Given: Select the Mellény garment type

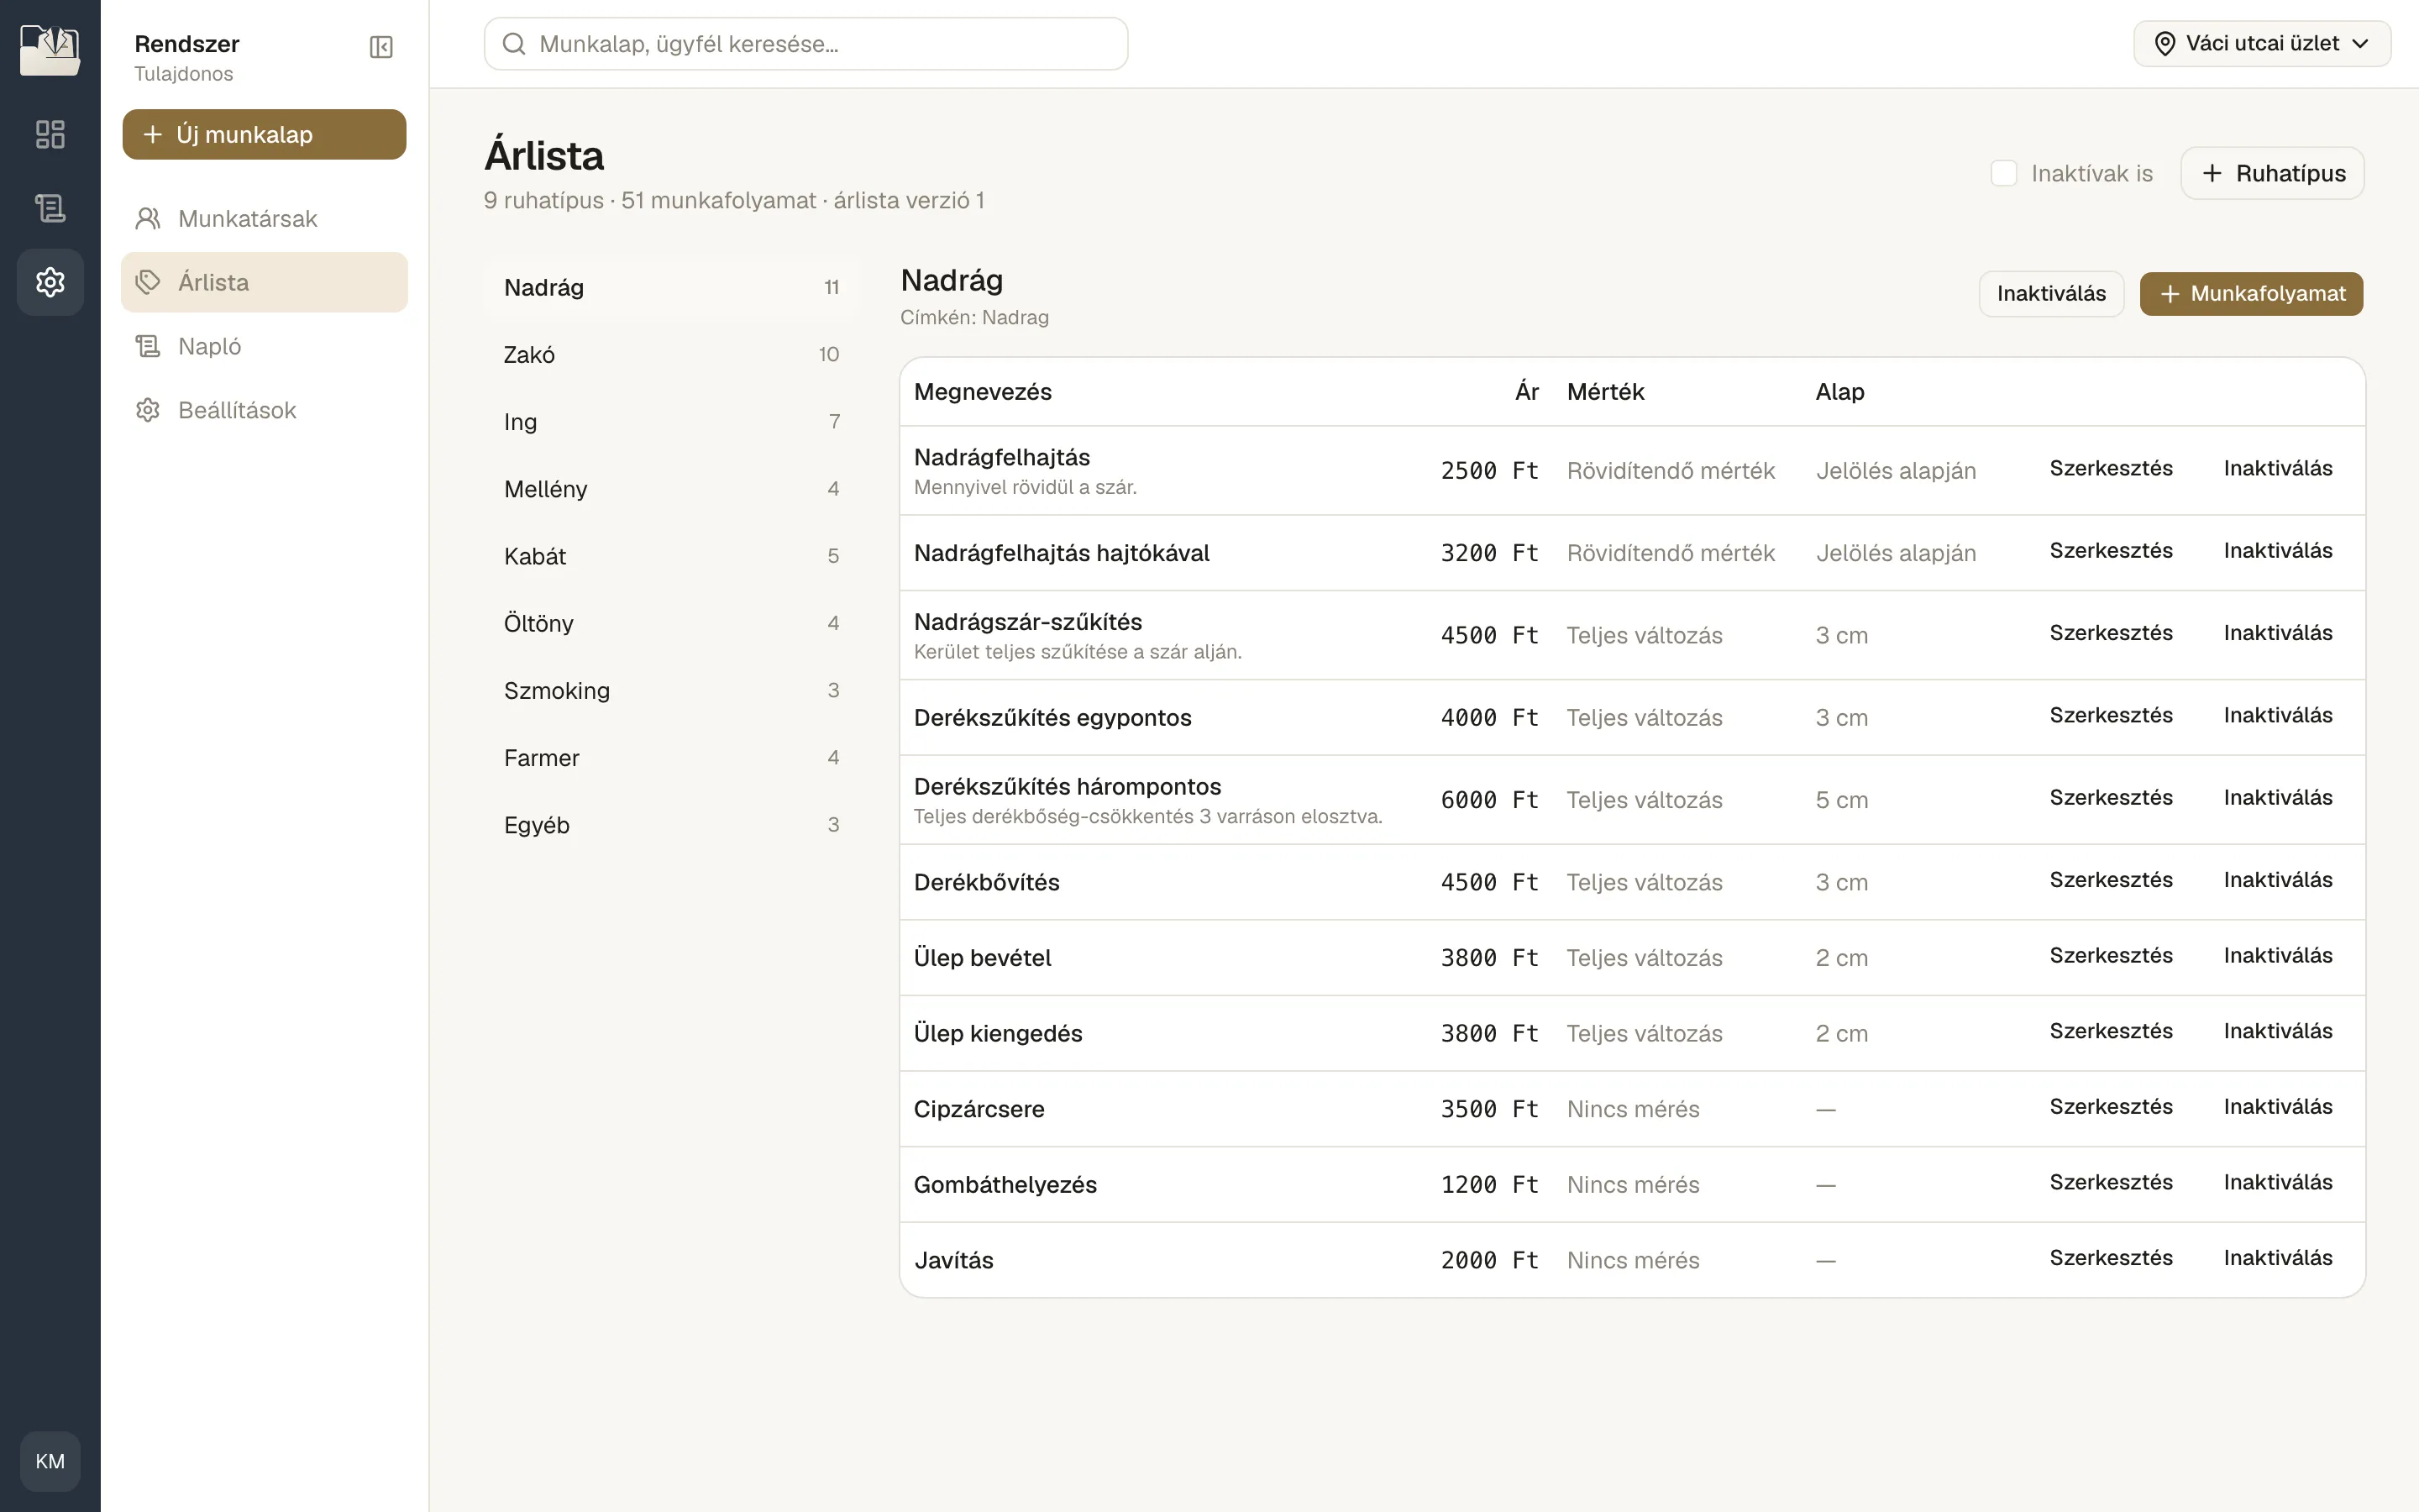Looking at the screenshot, I should [x=672, y=489].
